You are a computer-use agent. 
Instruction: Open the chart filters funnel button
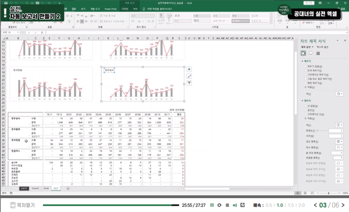point(189,83)
